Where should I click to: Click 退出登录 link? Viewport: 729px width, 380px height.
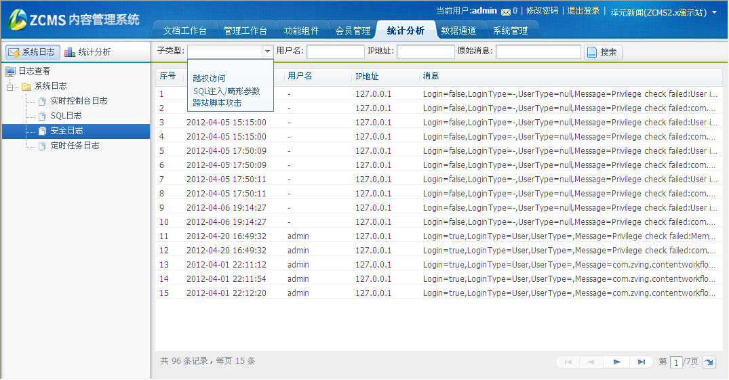[x=583, y=11]
